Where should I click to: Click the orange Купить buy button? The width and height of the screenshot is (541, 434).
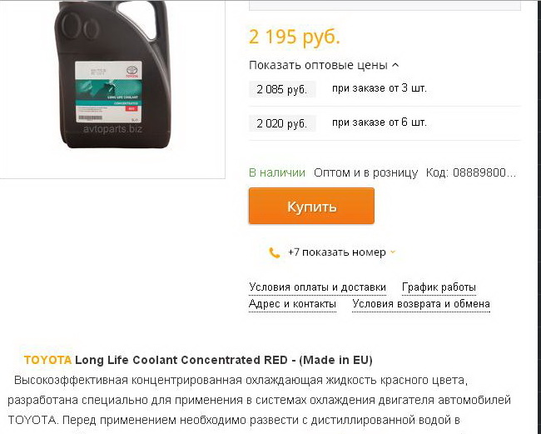point(311,206)
